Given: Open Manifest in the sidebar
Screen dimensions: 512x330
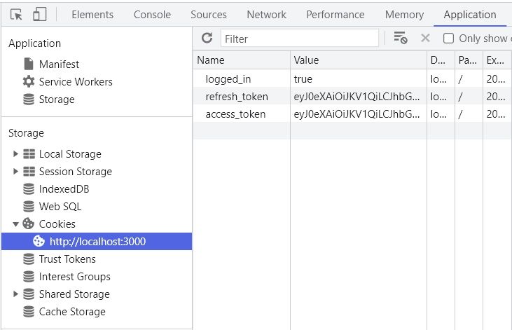Looking at the screenshot, I should 59,64.
